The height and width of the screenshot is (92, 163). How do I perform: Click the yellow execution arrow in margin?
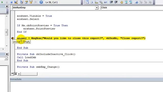(x=13, y=38)
